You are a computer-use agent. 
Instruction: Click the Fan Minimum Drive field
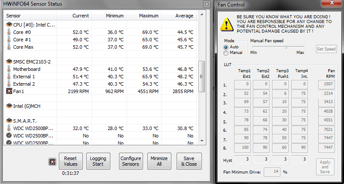(272, 172)
